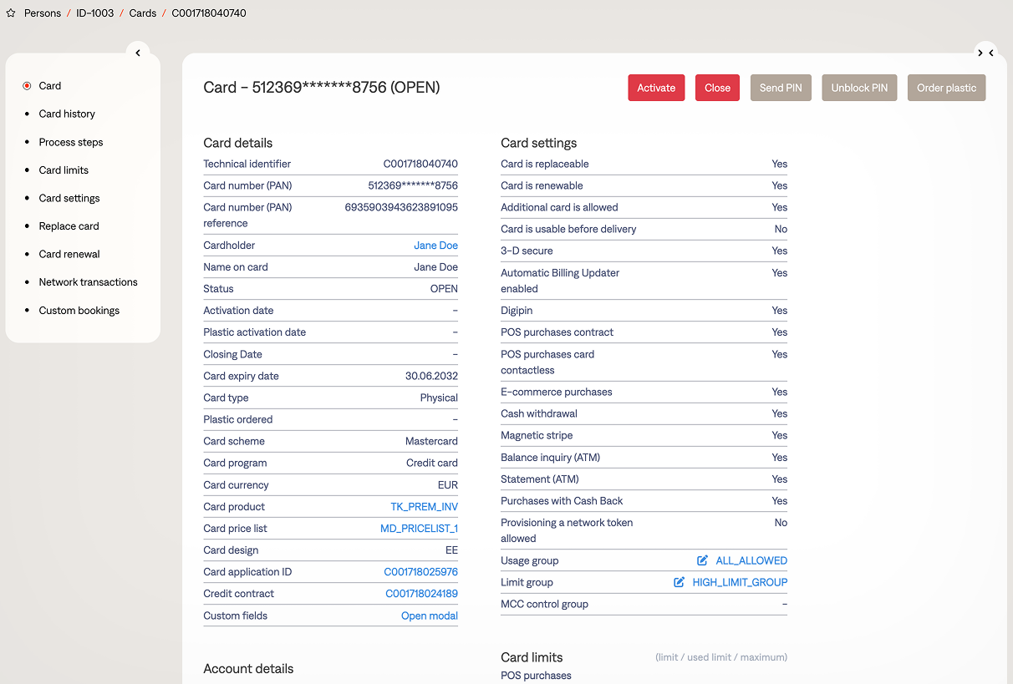Open the Jane Doe cardholder link
The width and height of the screenshot is (1013, 684).
point(435,246)
